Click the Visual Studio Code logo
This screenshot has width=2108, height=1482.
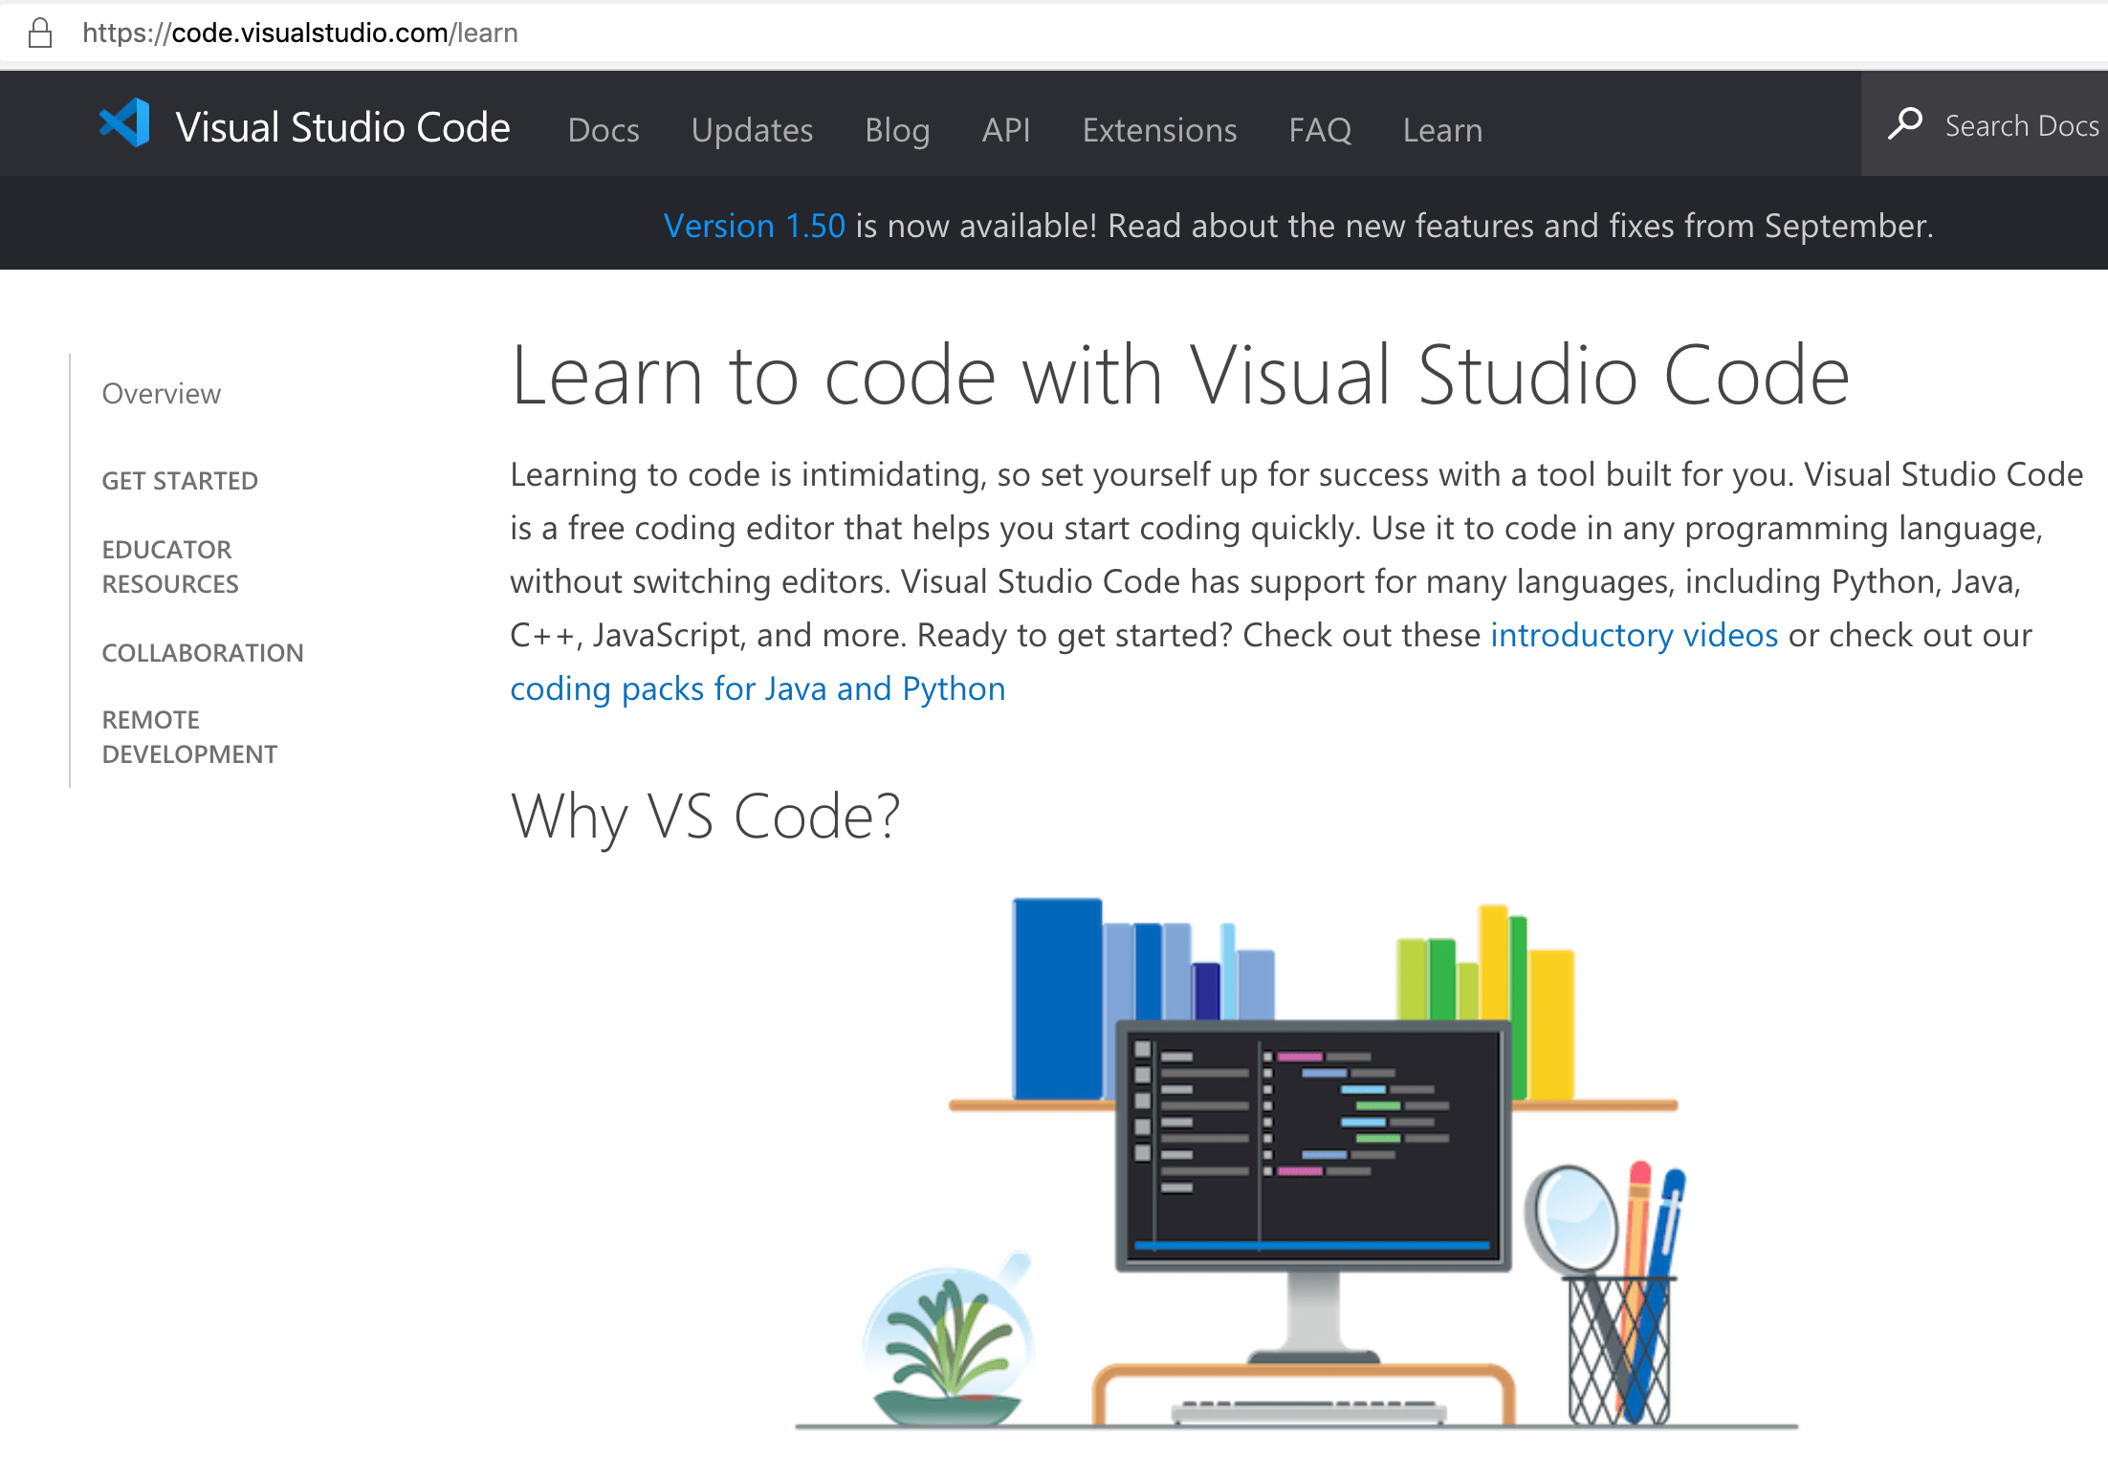pyautogui.click(x=123, y=123)
